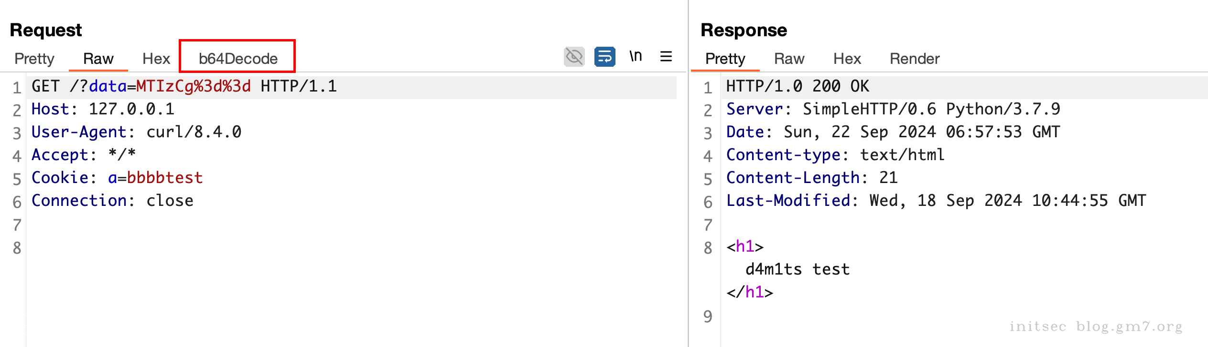Toggle the blue line wrap icon
Image resolution: width=1208 pixels, height=347 pixels.
point(604,57)
